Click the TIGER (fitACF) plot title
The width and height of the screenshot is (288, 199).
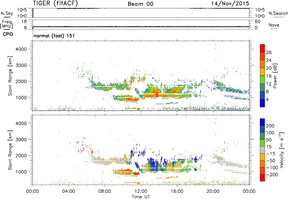(x=55, y=4)
